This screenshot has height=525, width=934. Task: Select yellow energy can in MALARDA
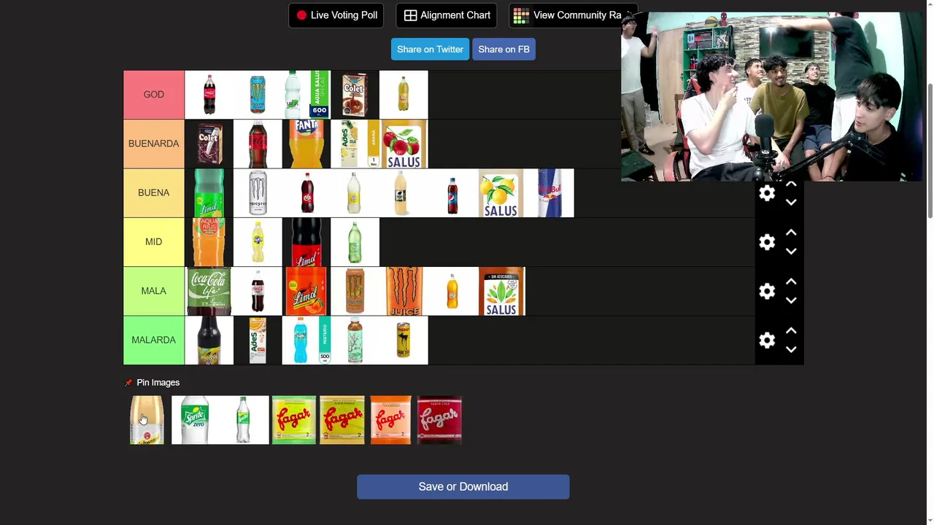click(404, 340)
